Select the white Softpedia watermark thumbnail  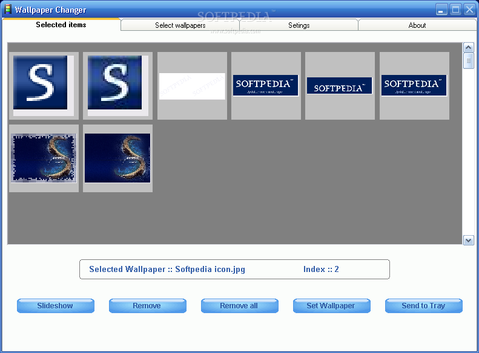(192, 86)
